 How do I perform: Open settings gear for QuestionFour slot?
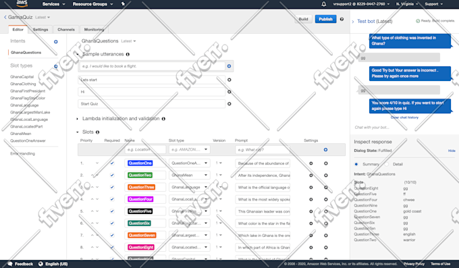(x=311, y=199)
